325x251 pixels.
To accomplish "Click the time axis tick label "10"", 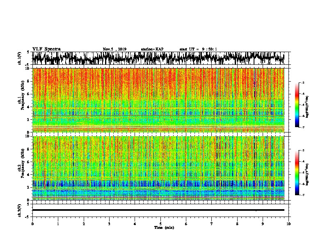I will coord(288,224).
